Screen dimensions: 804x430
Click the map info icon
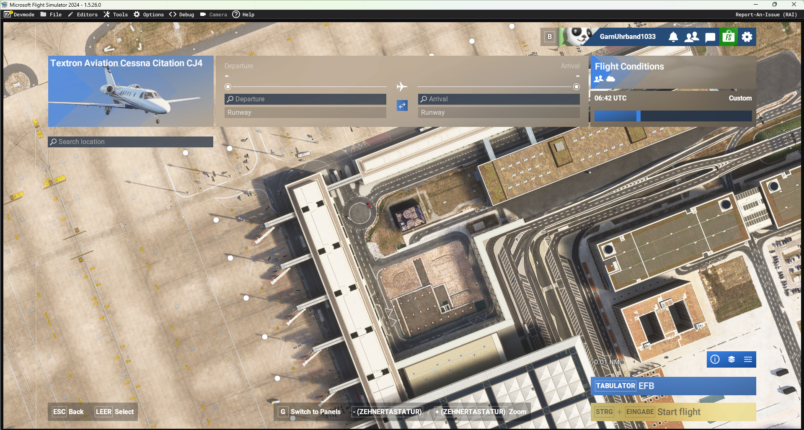pos(715,359)
